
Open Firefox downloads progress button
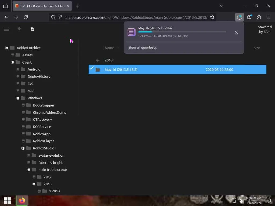239,17
